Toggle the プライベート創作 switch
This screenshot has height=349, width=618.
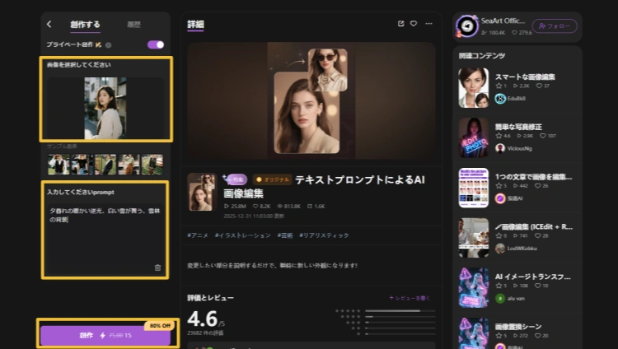tap(156, 44)
